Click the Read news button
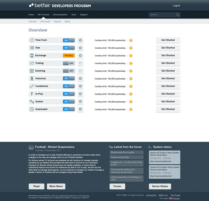 tap(37, 186)
